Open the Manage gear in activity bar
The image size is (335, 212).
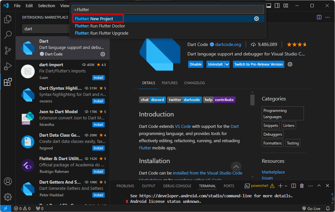[x=8, y=197]
